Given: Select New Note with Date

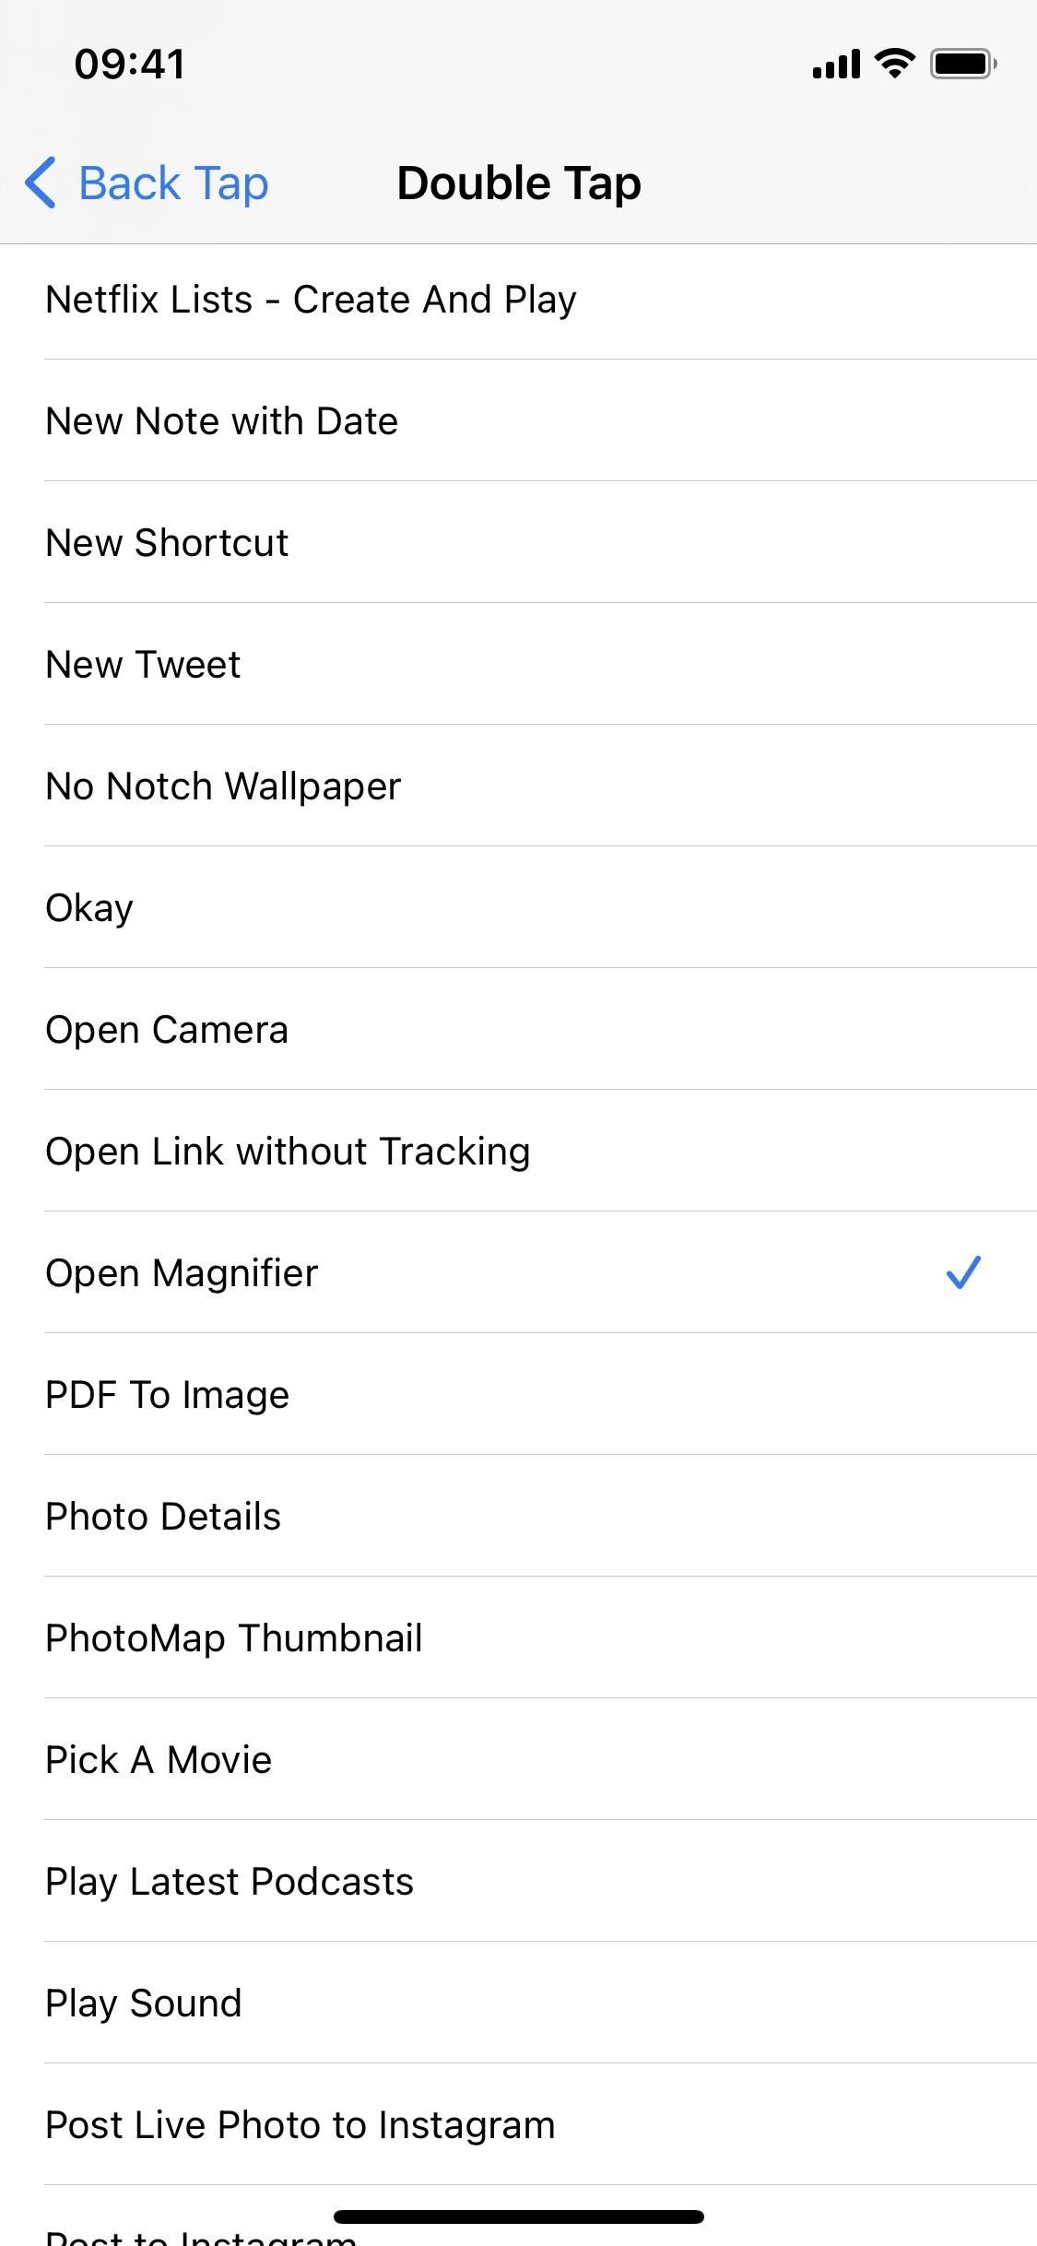Looking at the screenshot, I should 518,420.
